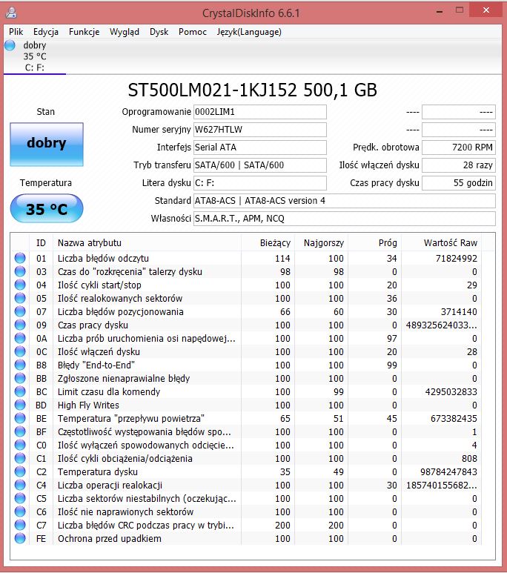Open the Język(Language) menu
The width and height of the screenshot is (507, 573).
[249, 32]
